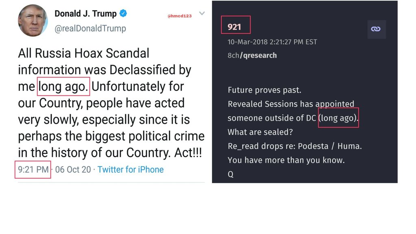This screenshot has width=416, height=234.
Task: Click the 'Future proves past.' line
Action: click(x=264, y=90)
